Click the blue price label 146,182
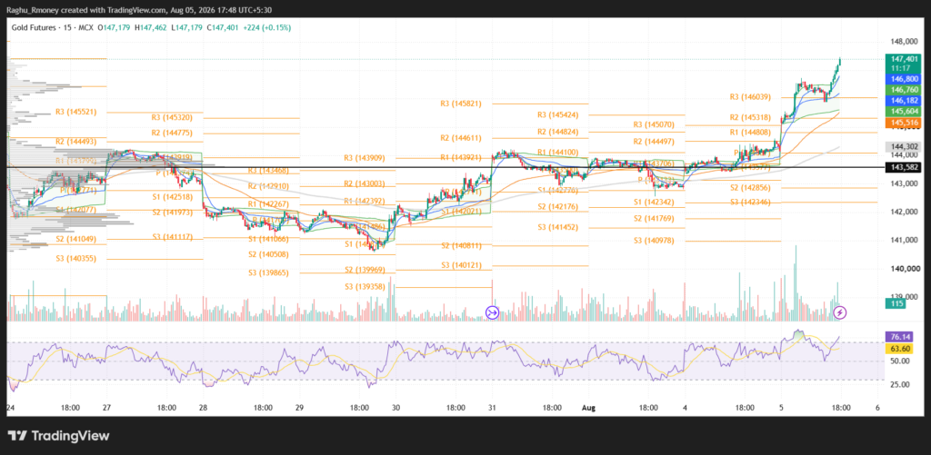Viewport: 931px width, 455px height. click(903, 101)
